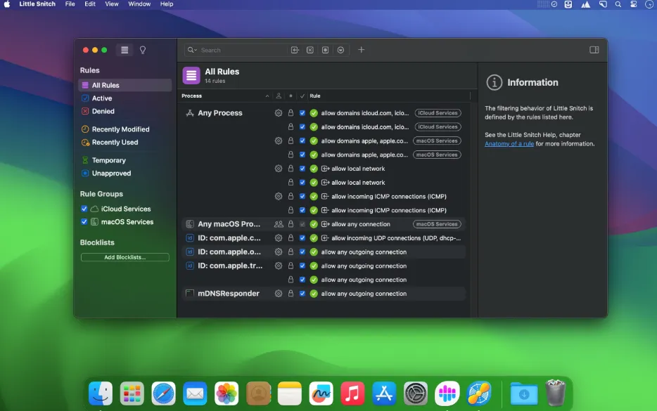Uncheck the allow incoming UDP connections rule
This screenshot has width=657, height=411.
pos(302,237)
